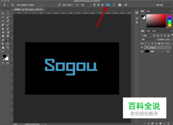Switch to the 通道 Channels tab
This screenshot has height=125, width=173.
(x=148, y=31)
